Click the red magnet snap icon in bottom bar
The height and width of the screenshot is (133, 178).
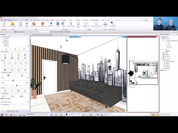click(11, 115)
